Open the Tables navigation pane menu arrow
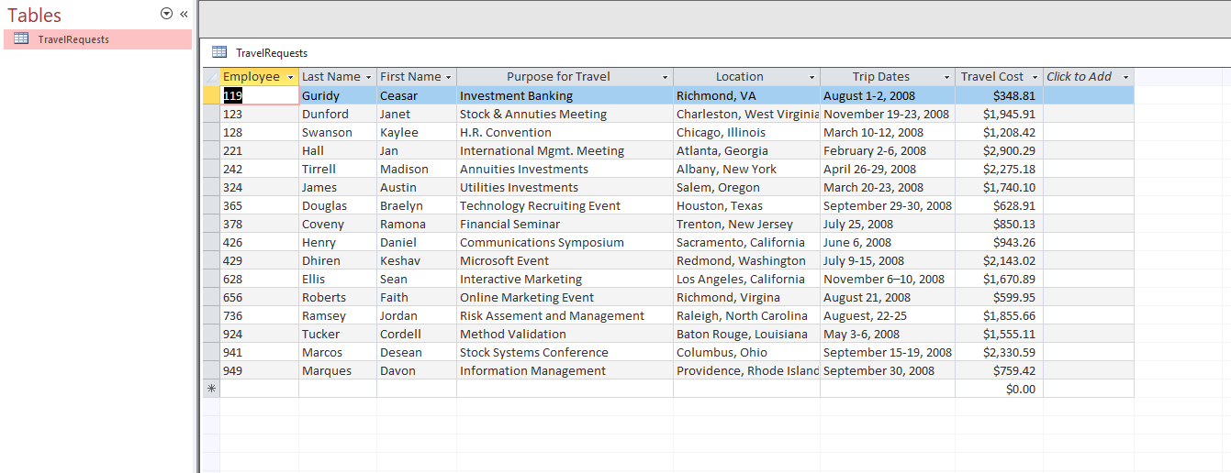 coord(166,14)
